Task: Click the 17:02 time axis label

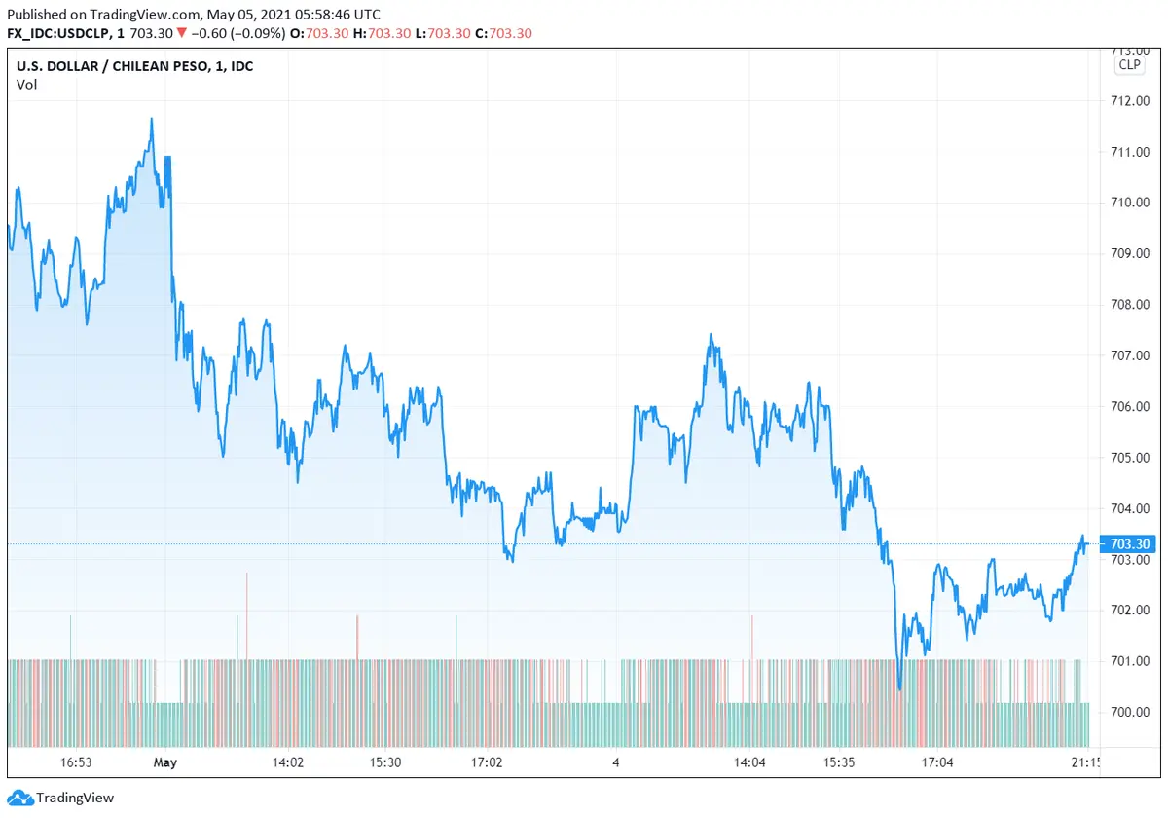Action: tap(485, 762)
